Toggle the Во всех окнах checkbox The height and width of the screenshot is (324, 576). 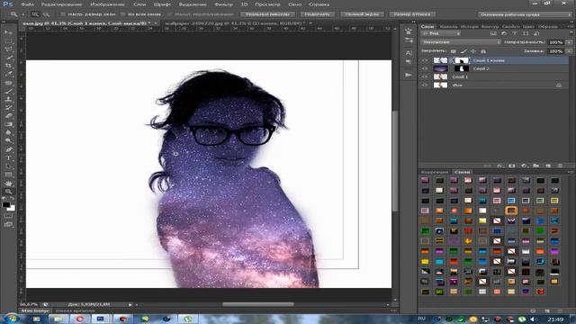(x=123, y=14)
